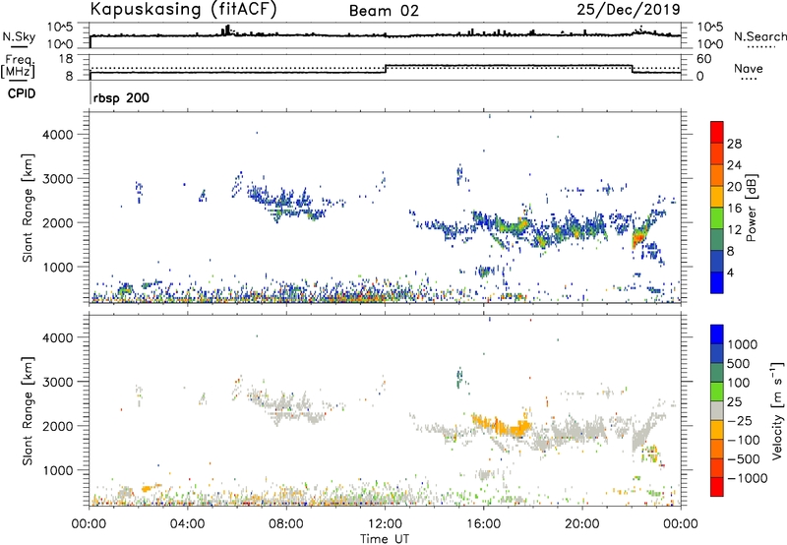Image resolution: width=787 pixels, height=545 pixels.
Task: Click the 'N.Search' legend label
Action: [759, 36]
